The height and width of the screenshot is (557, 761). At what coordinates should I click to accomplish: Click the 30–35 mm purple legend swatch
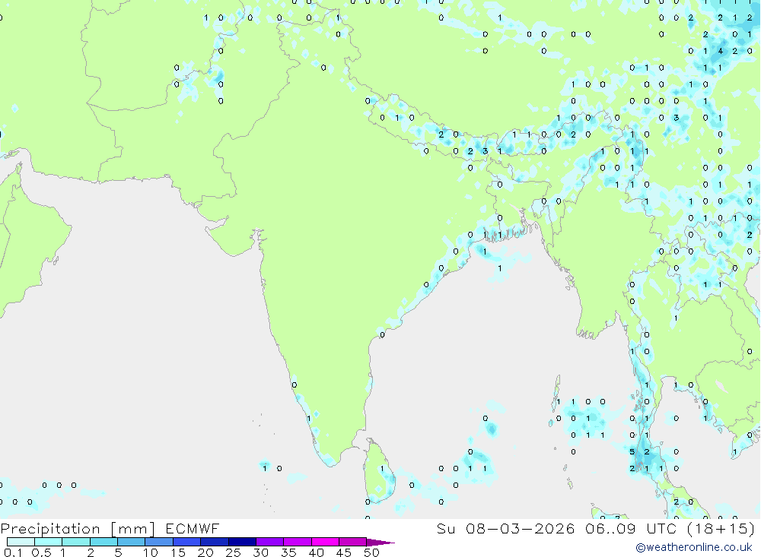pos(270,542)
